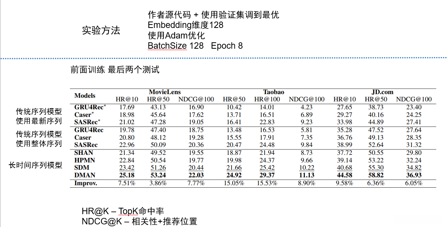447x227 pixels.
Task: Select bold value 53.24 in DMAN row
Action: tap(158, 175)
